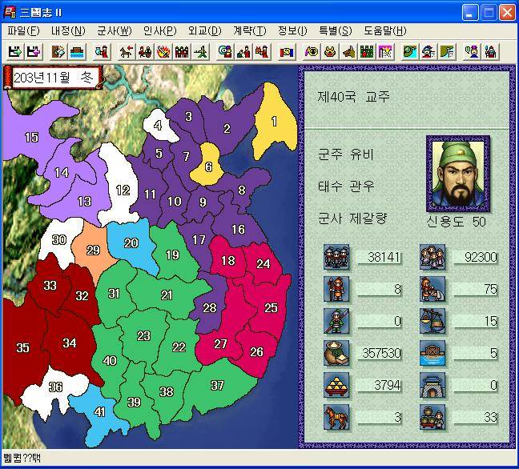Click the wolf head icon
Viewport: 519px width, 469px height.
348,51
